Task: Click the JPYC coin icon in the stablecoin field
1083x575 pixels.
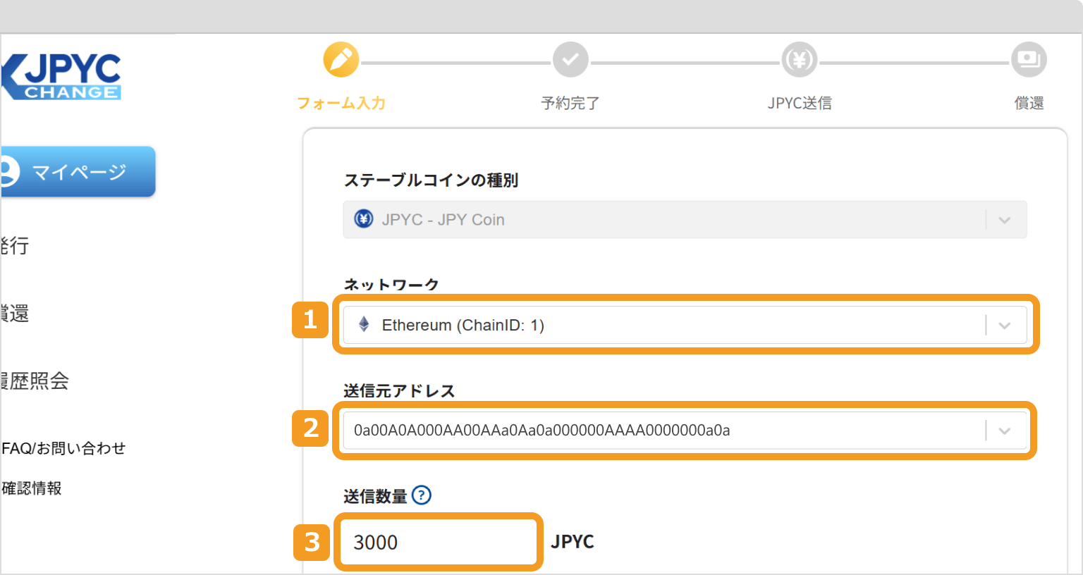Action: [363, 219]
